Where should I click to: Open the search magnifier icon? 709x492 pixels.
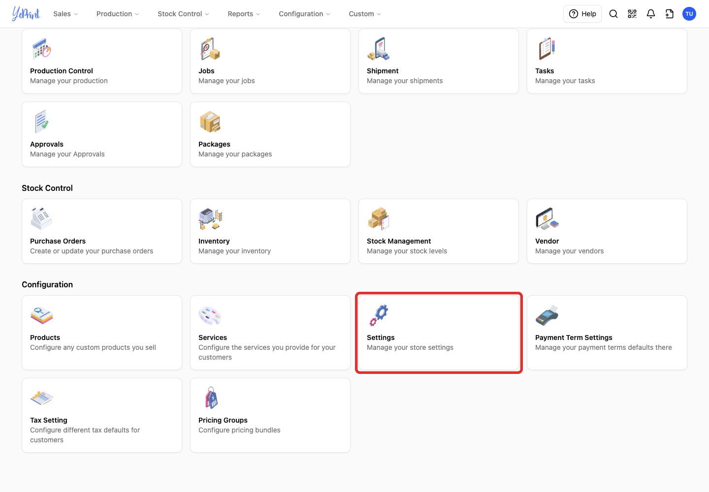[613, 14]
